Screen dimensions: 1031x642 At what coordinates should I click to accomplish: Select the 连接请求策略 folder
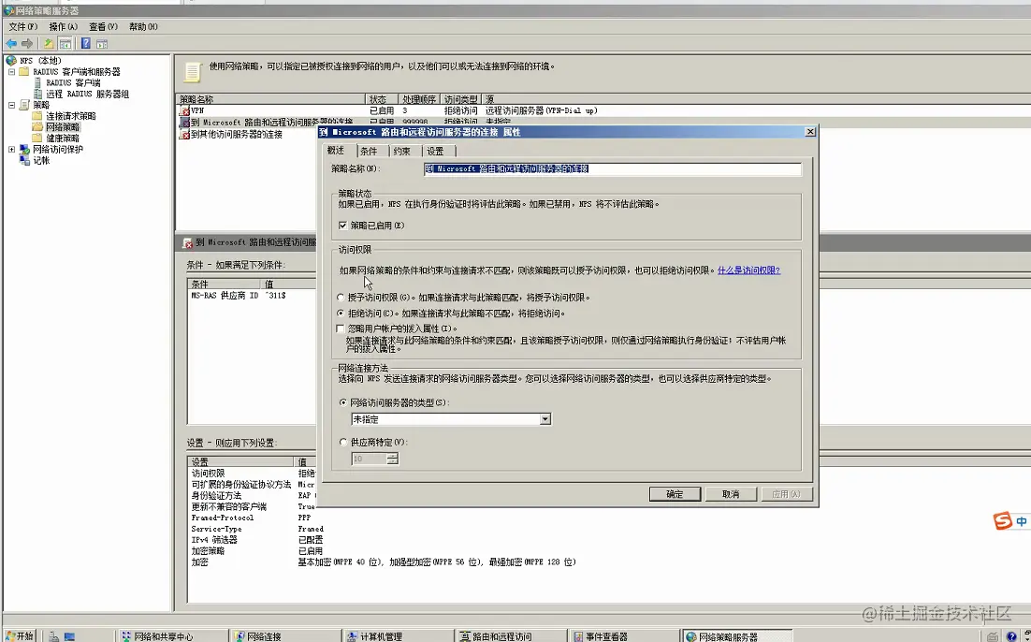click(71, 116)
